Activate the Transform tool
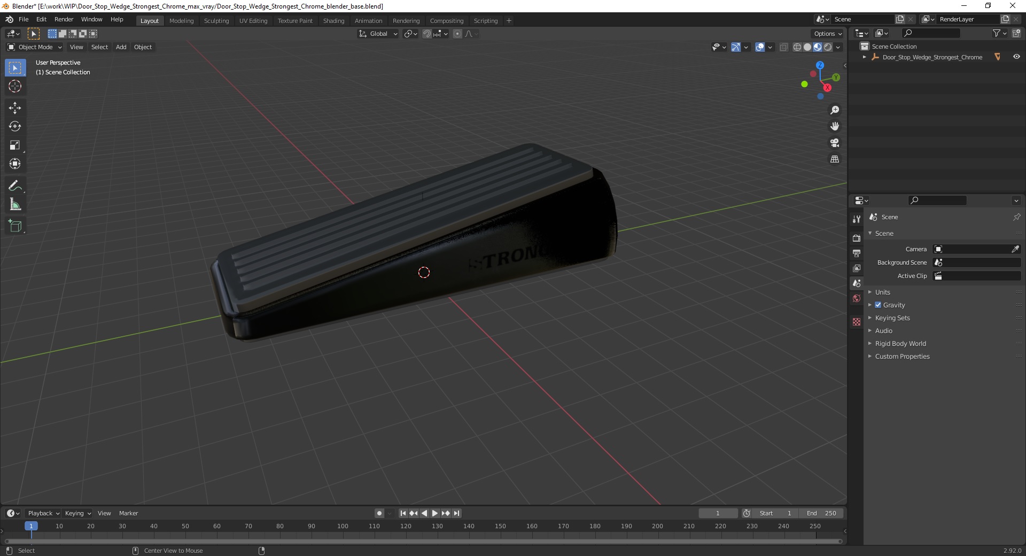Screen dimensions: 1026x556 pyautogui.click(x=15, y=164)
